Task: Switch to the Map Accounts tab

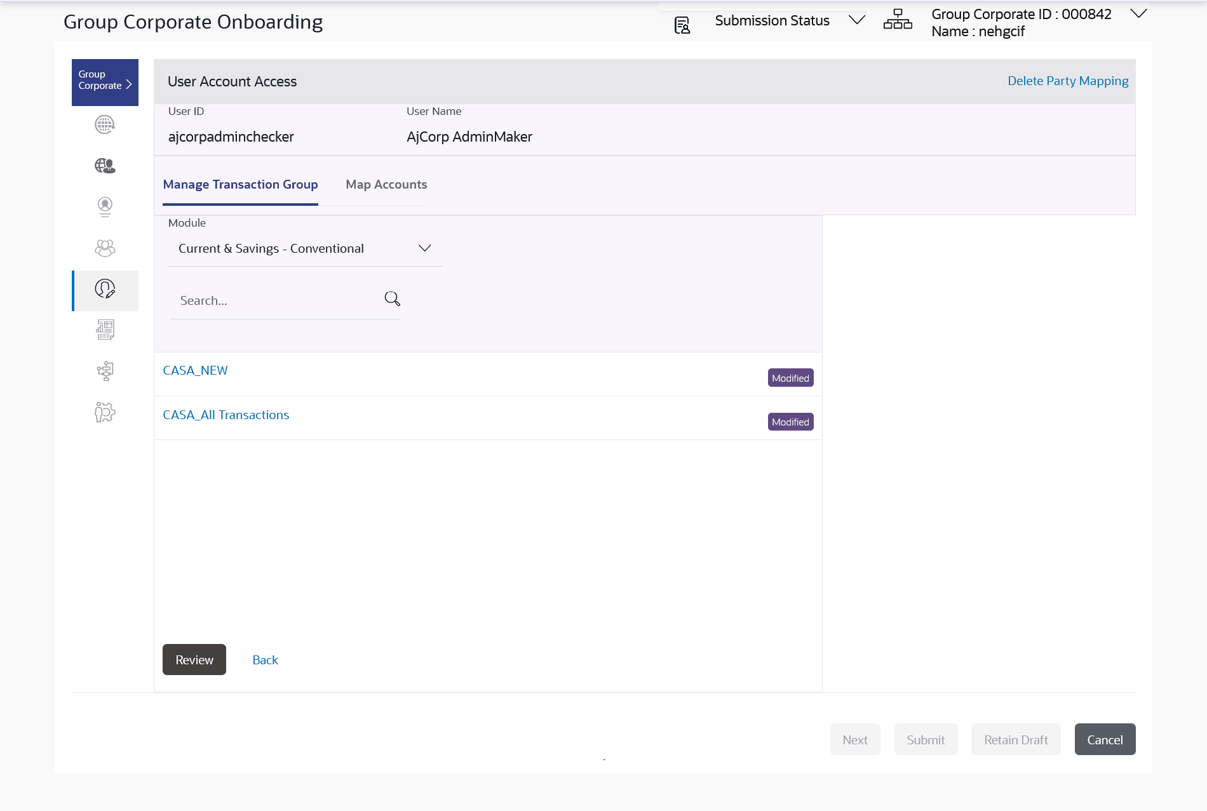Action: pyautogui.click(x=386, y=185)
